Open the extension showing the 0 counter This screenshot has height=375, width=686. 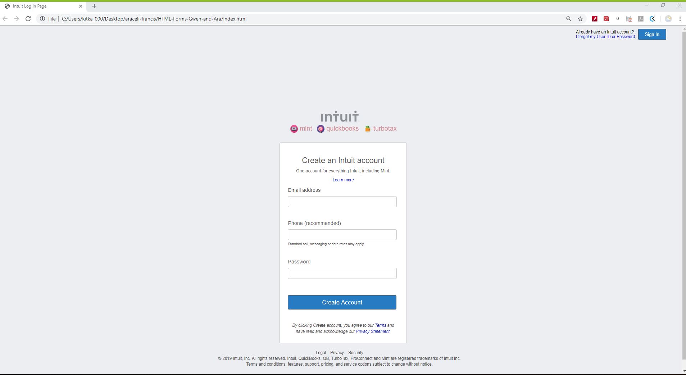618,19
